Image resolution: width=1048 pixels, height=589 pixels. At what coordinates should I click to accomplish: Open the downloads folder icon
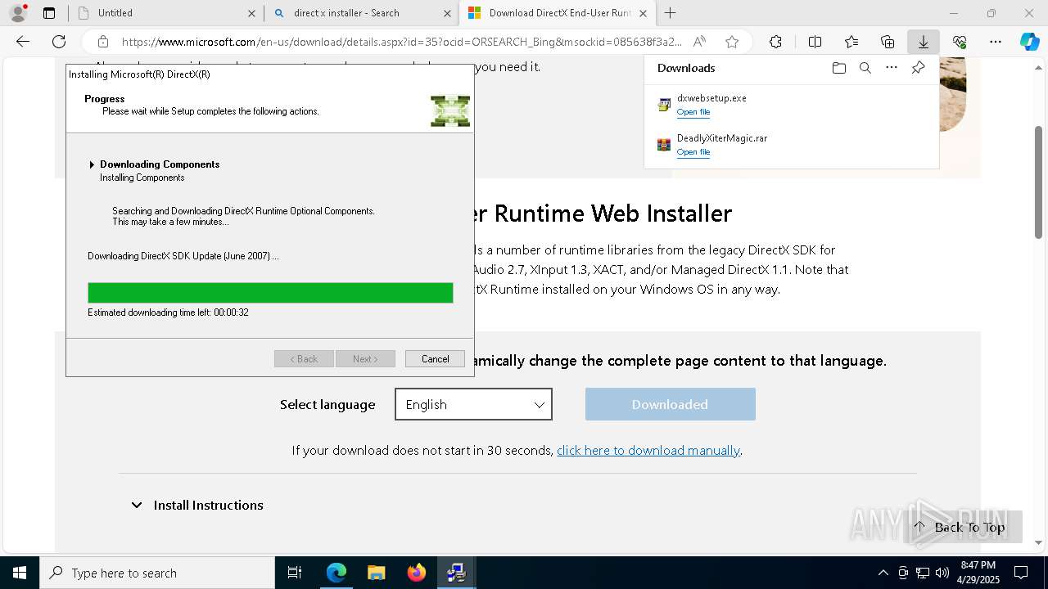pyautogui.click(x=838, y=68)
